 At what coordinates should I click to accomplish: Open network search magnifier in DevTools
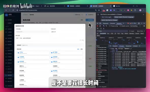[106, 26]
